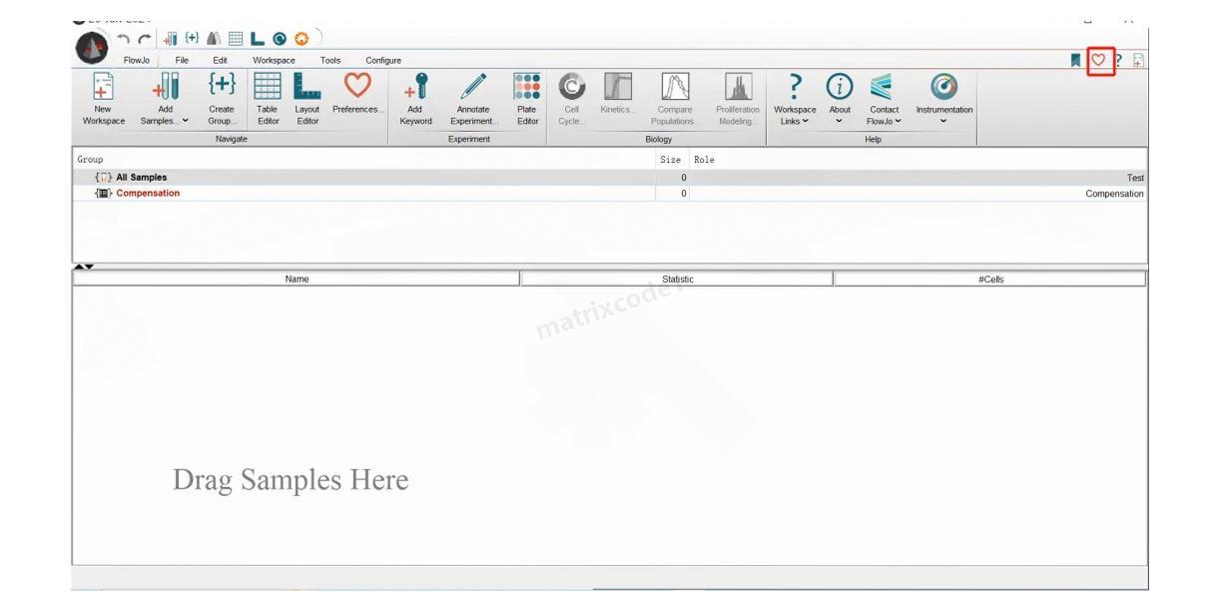Click the Size column header
Screen dimensions: 1220x612
click(x=671, y=160)
